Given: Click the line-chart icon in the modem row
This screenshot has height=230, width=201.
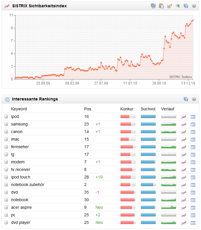Looking at the screenshot, I should tap(184, 162).
